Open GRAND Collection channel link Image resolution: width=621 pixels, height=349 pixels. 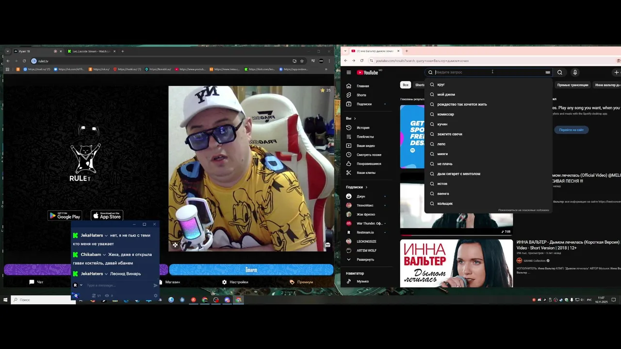[534, 260]
